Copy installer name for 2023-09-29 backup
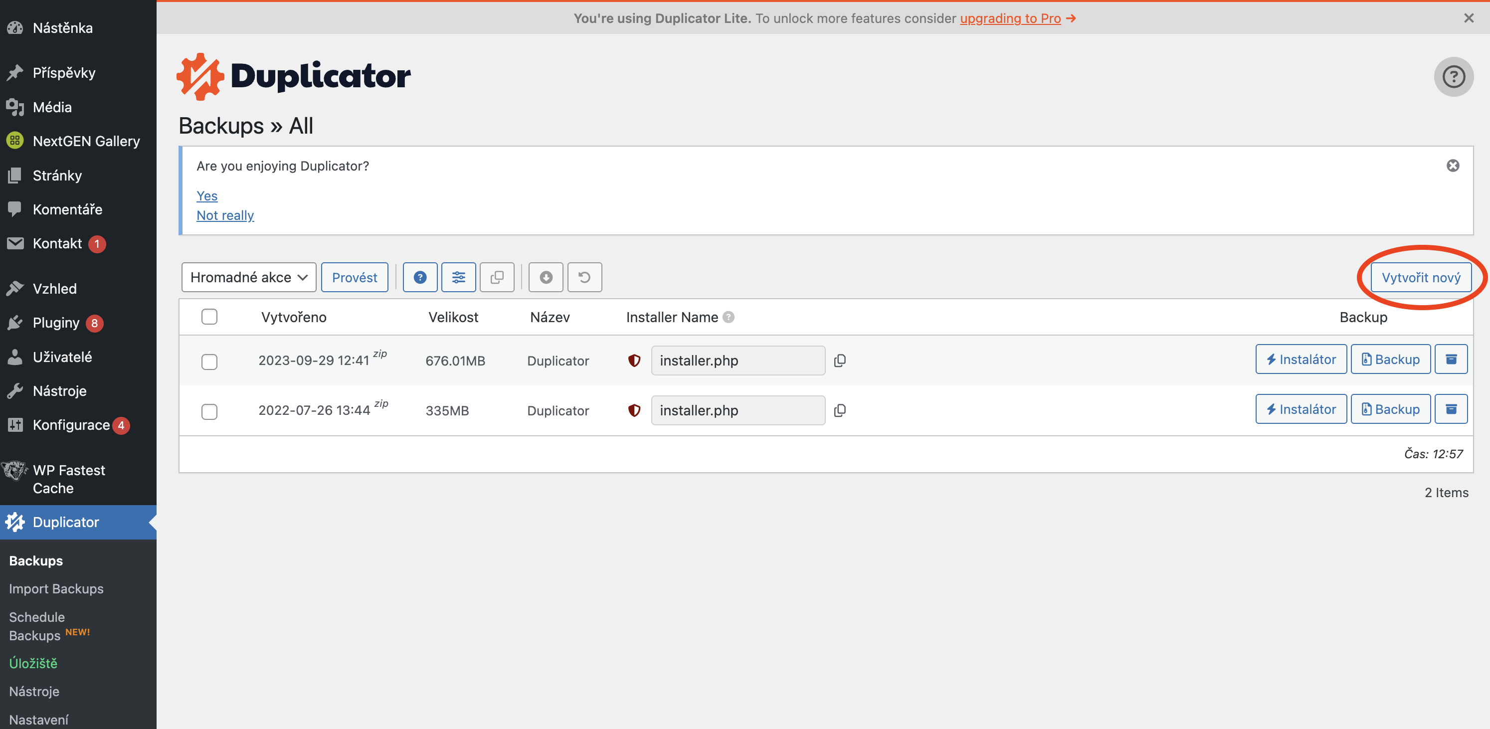The height and width of the screenshot is (729, 1490). point(840,361)
